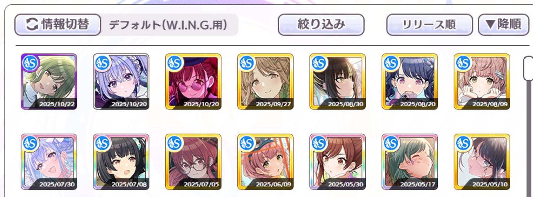This screenshot has width=533, height=197.
Task: Pick the card dated 2025/08/30
Action: click(337, 82)
